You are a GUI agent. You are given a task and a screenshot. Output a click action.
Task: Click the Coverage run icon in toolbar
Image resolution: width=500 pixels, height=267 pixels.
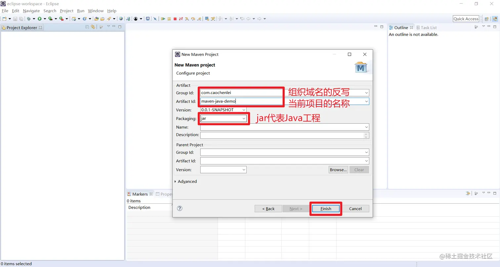point(50,19)
